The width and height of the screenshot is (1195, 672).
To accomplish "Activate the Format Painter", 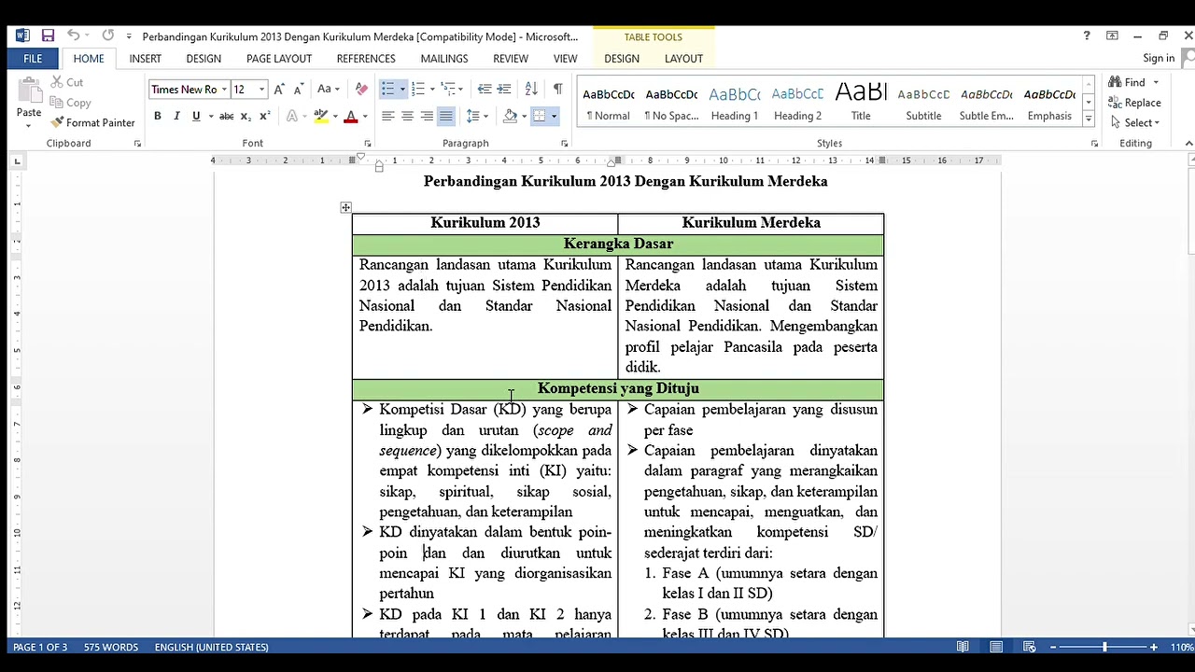I will tap(92, 122).
